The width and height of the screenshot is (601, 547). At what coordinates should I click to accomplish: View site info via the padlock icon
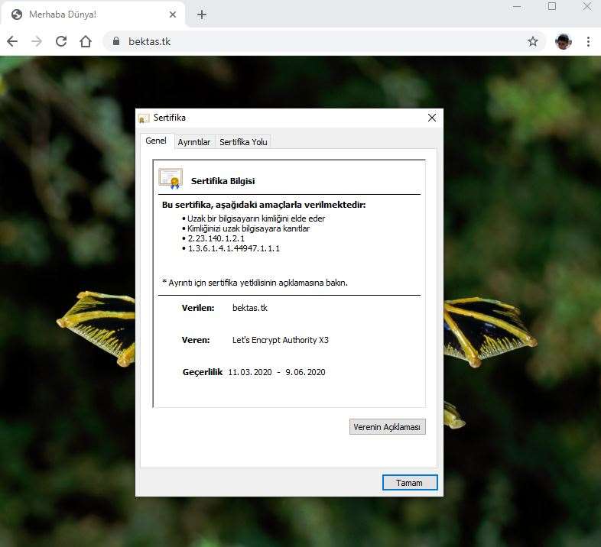116,41
